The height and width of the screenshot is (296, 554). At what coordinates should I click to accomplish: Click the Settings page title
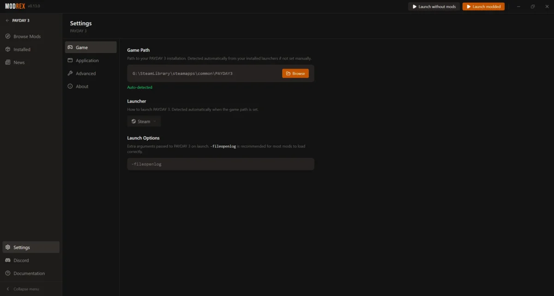pyautogui.click(x=81, y=23)
